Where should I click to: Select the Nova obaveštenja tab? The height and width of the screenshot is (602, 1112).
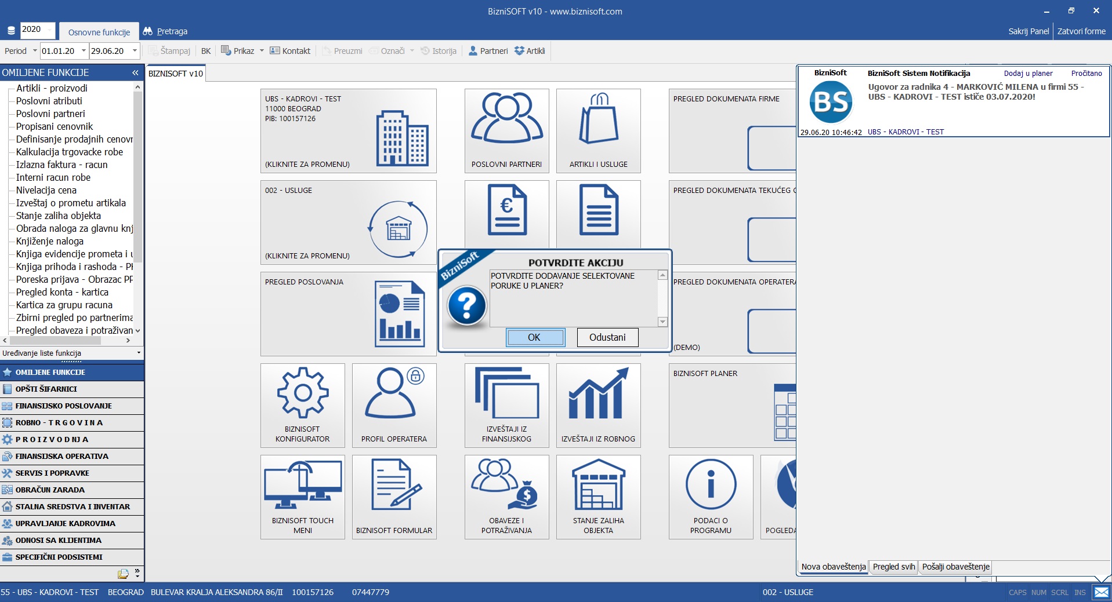833,567
